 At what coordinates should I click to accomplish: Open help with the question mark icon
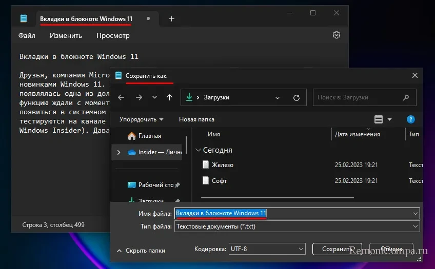[x=410, y=119]
